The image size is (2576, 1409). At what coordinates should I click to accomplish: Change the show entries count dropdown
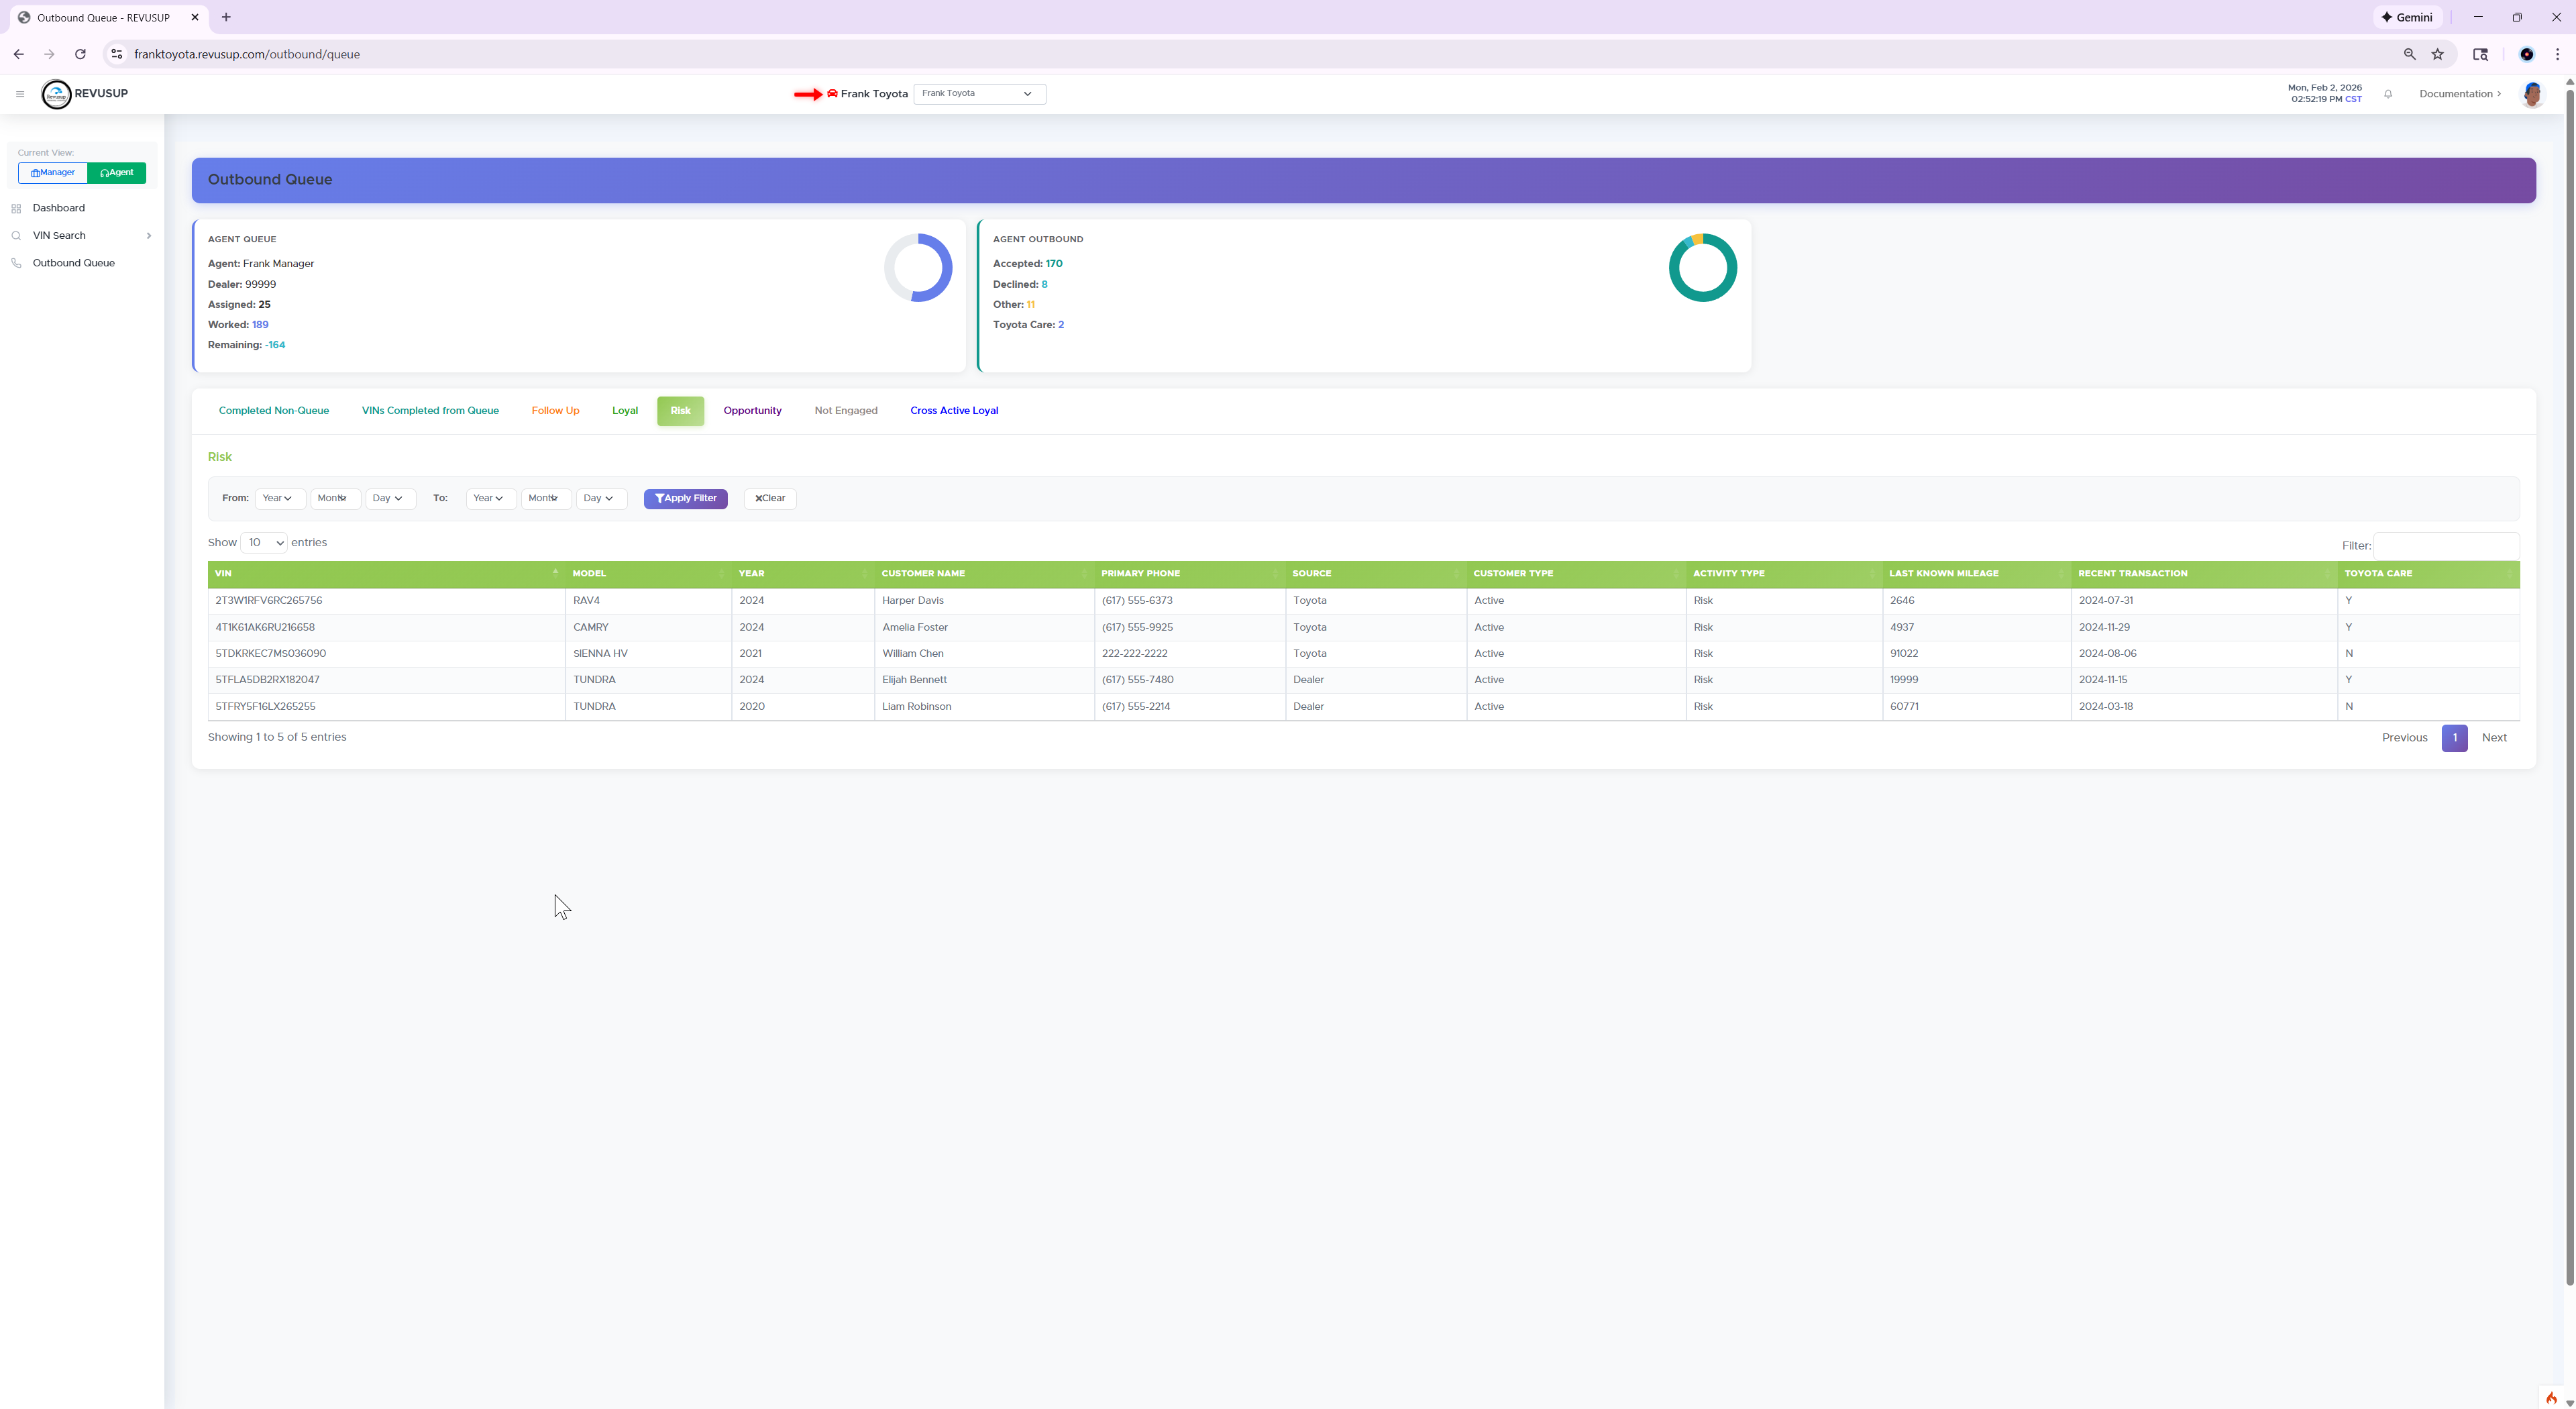click(264, 543)
